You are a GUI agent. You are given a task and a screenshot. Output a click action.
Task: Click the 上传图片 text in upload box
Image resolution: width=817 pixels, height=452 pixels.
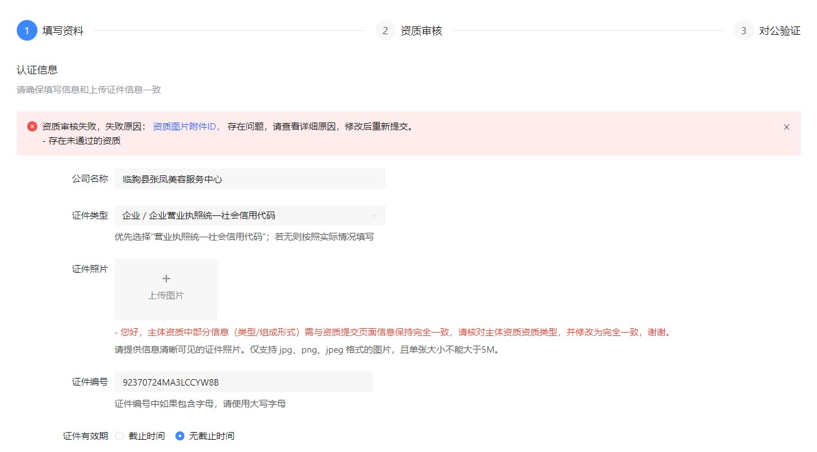click(x=166, y=295)
